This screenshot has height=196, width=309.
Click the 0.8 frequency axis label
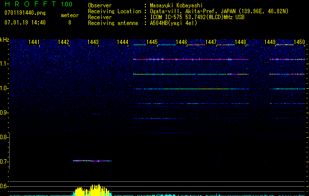pos(3,137)
